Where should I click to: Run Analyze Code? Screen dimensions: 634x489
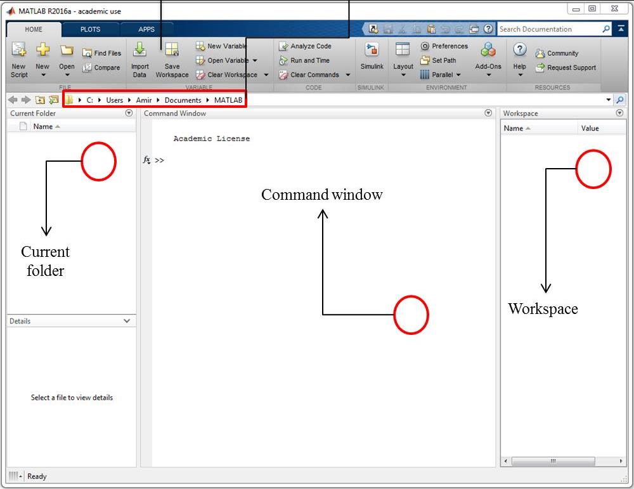306,46
